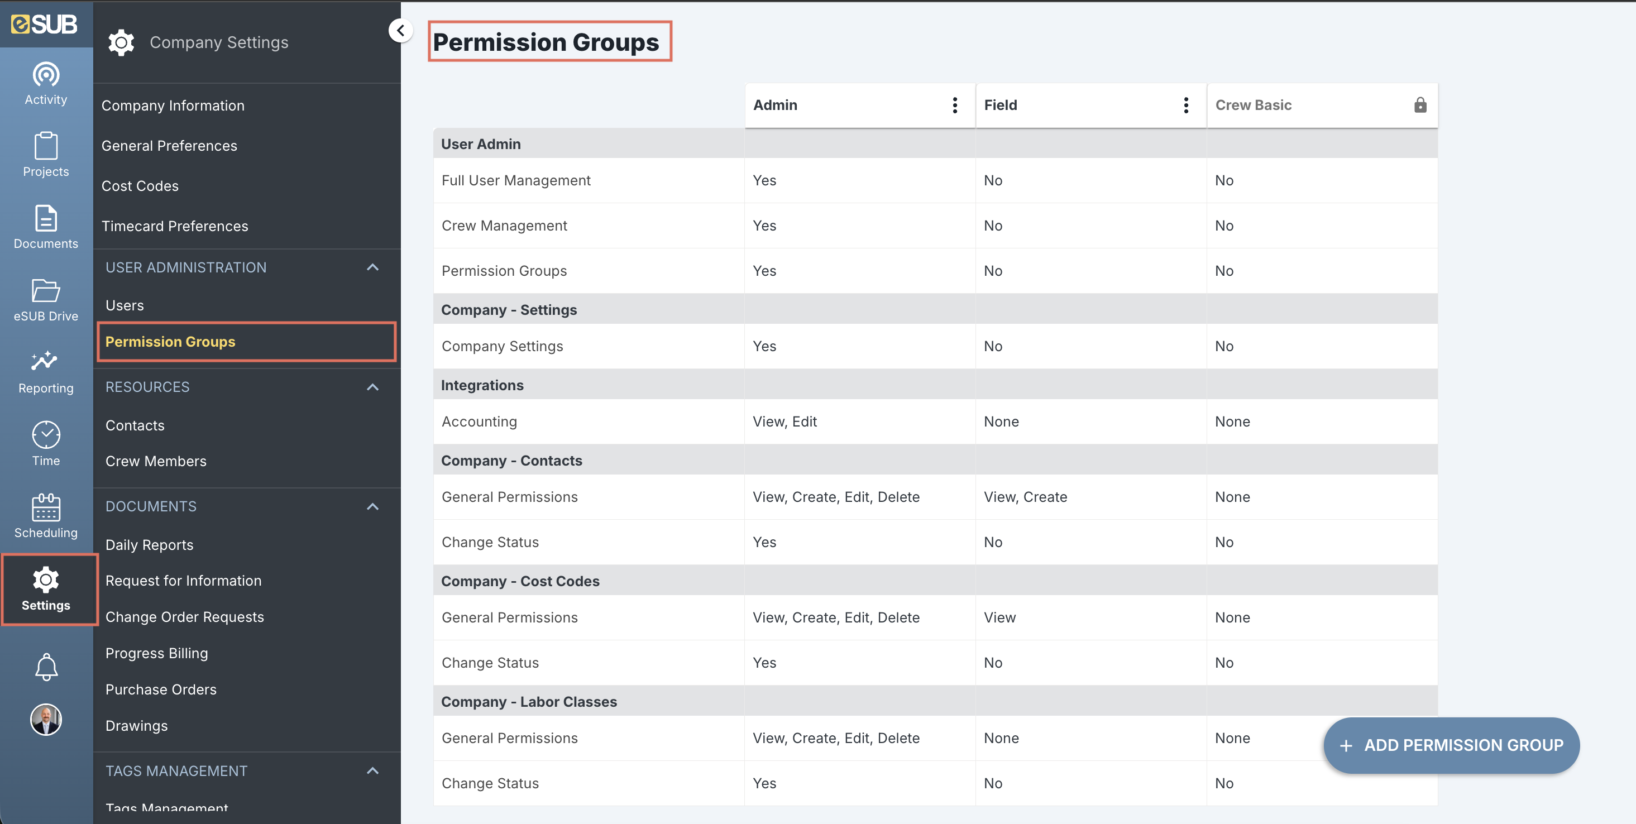Open Drawings settings
1636x824 pixels.
[137, 726]
